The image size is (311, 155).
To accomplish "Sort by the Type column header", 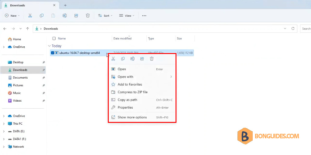I will (x=151, y=39).
